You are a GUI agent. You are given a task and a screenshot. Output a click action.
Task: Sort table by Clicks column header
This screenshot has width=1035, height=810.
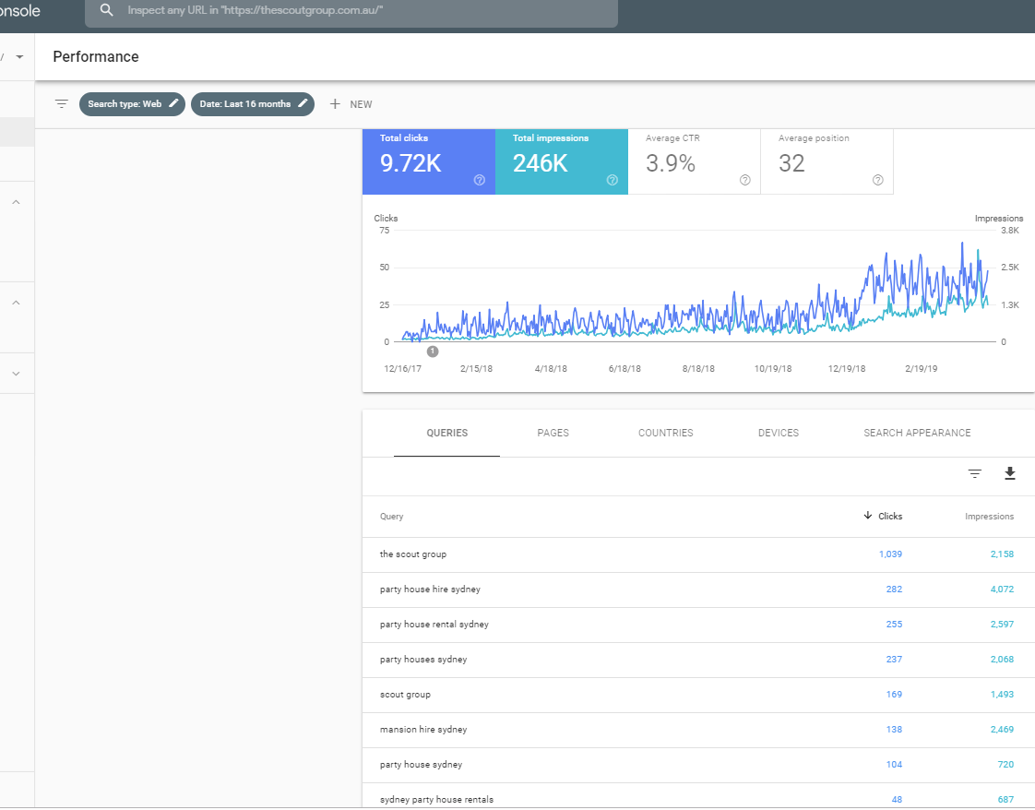(890, 517)
